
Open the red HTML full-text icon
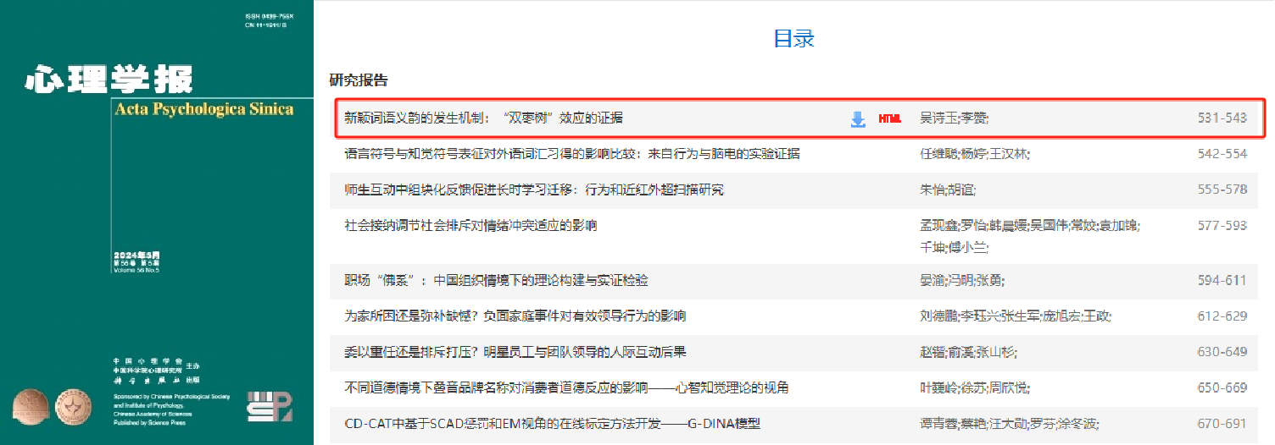point(889,119)
